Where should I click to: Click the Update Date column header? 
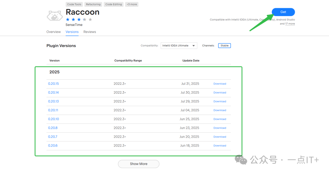191,61
